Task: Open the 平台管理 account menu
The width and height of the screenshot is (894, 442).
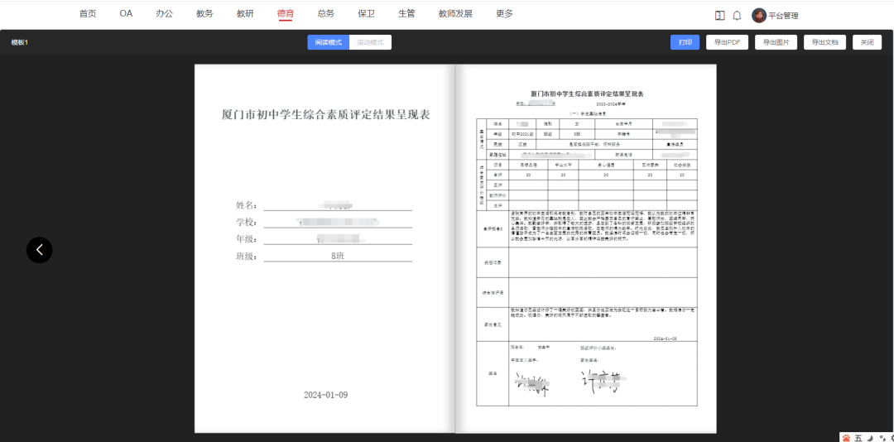Action: click(783, 16)
